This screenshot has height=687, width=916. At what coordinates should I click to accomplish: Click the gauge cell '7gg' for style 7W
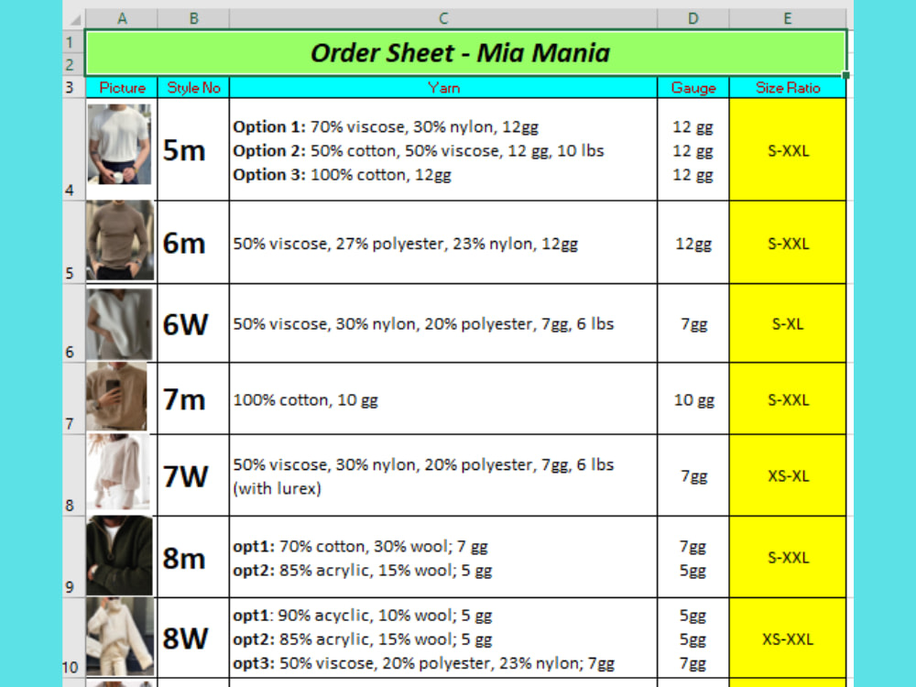coord(692,474)
